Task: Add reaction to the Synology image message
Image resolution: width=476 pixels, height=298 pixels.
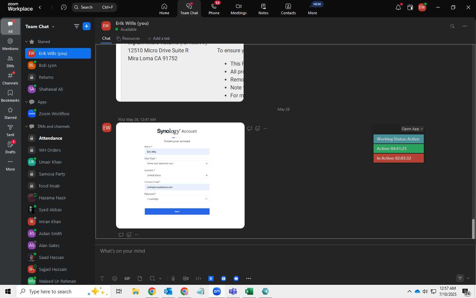Action: (x=258, y=128)
